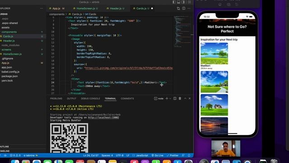
Task: Toggle bottom panel layout icon
Action: (179, 2)
